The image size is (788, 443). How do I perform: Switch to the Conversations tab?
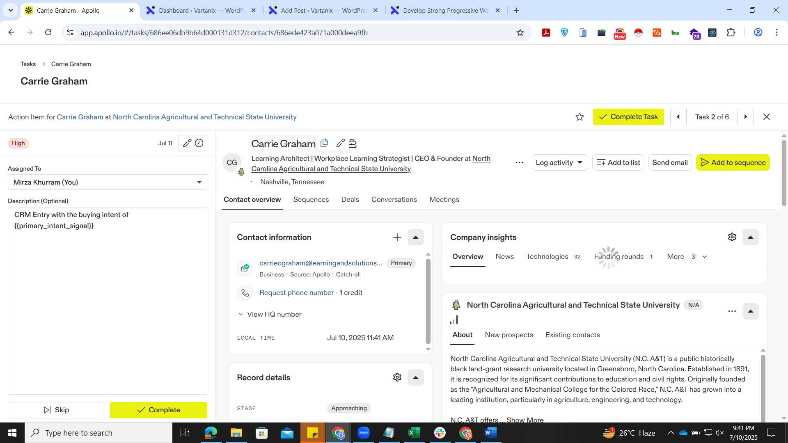(394, 199)
